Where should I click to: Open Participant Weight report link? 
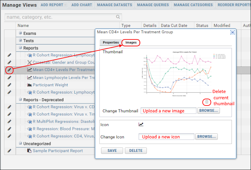point(50,85)
